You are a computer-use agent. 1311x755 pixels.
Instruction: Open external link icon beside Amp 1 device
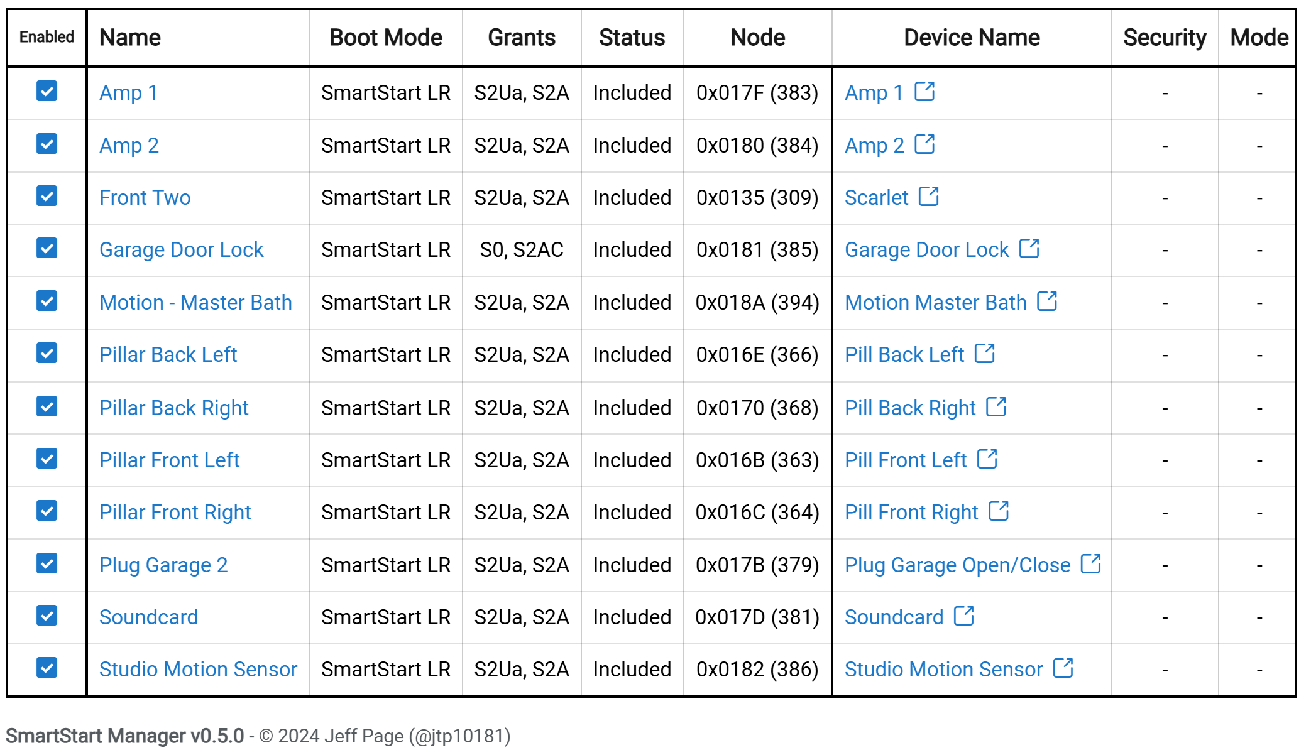click(924, 92)
